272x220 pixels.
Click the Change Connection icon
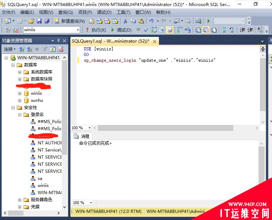[x=16, y=30]
